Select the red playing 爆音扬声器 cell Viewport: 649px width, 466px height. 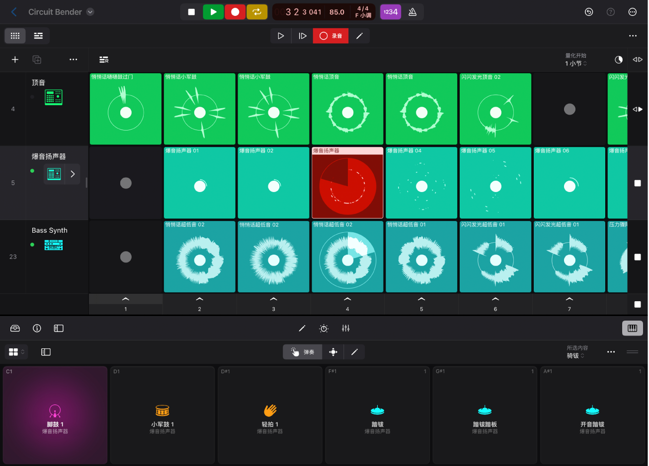coord(347,183)
